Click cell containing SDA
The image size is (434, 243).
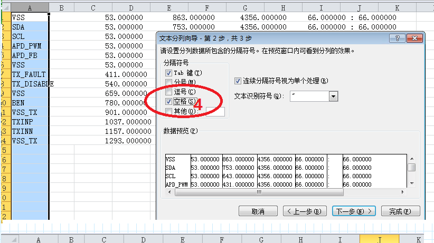pyautogui.click(x=30, y=27)
